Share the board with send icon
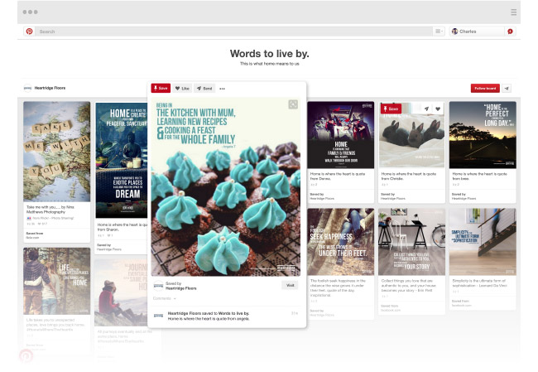The image size is (538, 372). click(507, 89)
